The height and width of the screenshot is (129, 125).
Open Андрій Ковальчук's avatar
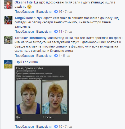(8, 20)
